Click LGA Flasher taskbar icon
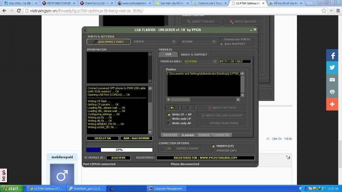Screen dimensions: 342x192 (111, 189)
